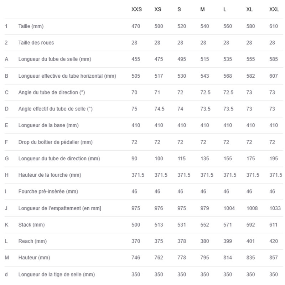Click "Drop du boîtier de pédalier" row label

[55, 142]
